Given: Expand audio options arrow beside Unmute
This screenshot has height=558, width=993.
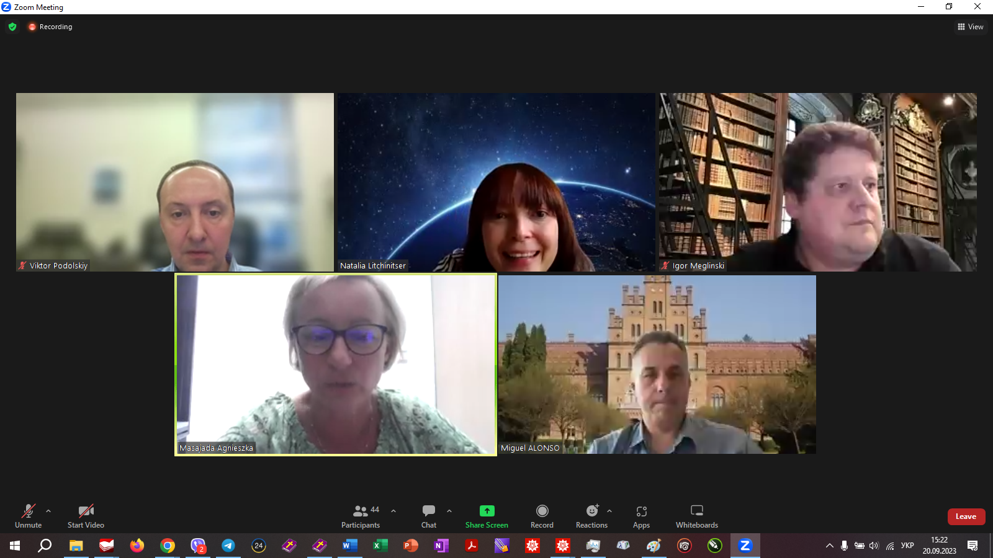Looking at the screenshot, I should coord(48,511).
